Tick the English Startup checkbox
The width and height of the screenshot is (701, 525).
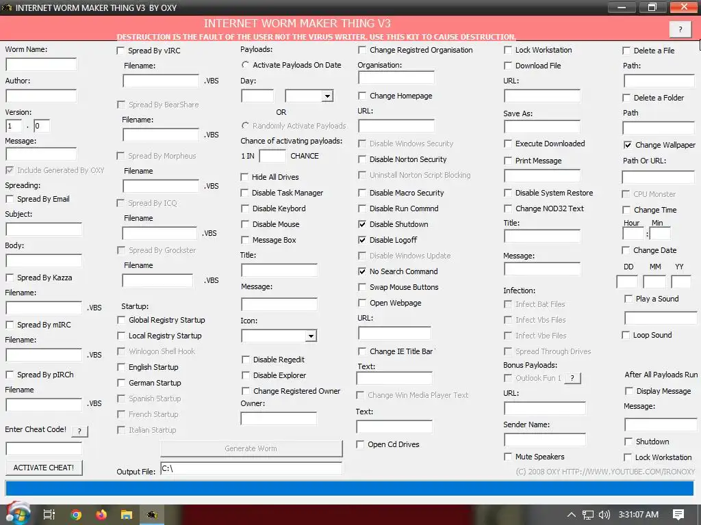[x=121, y=367]
